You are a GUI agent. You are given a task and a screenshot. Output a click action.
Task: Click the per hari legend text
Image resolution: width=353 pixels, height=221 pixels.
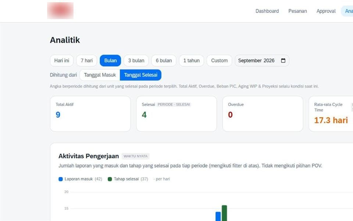click(x=163, y=179)
